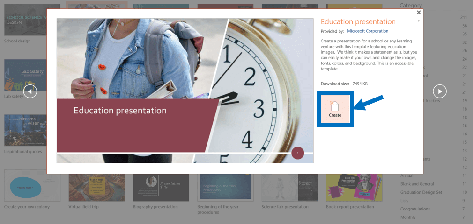Select the Book report presentation thumbnail
The image size is (473, 224).
click(354, 188)
